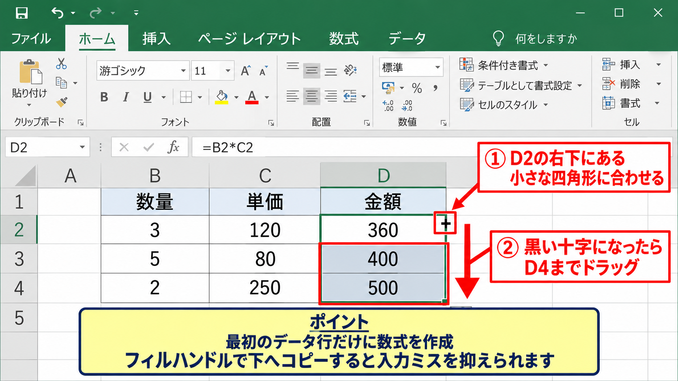Viewport: 678px width, 381px height.
Task: Increase font size with large A icon
Action: [246, 71]
